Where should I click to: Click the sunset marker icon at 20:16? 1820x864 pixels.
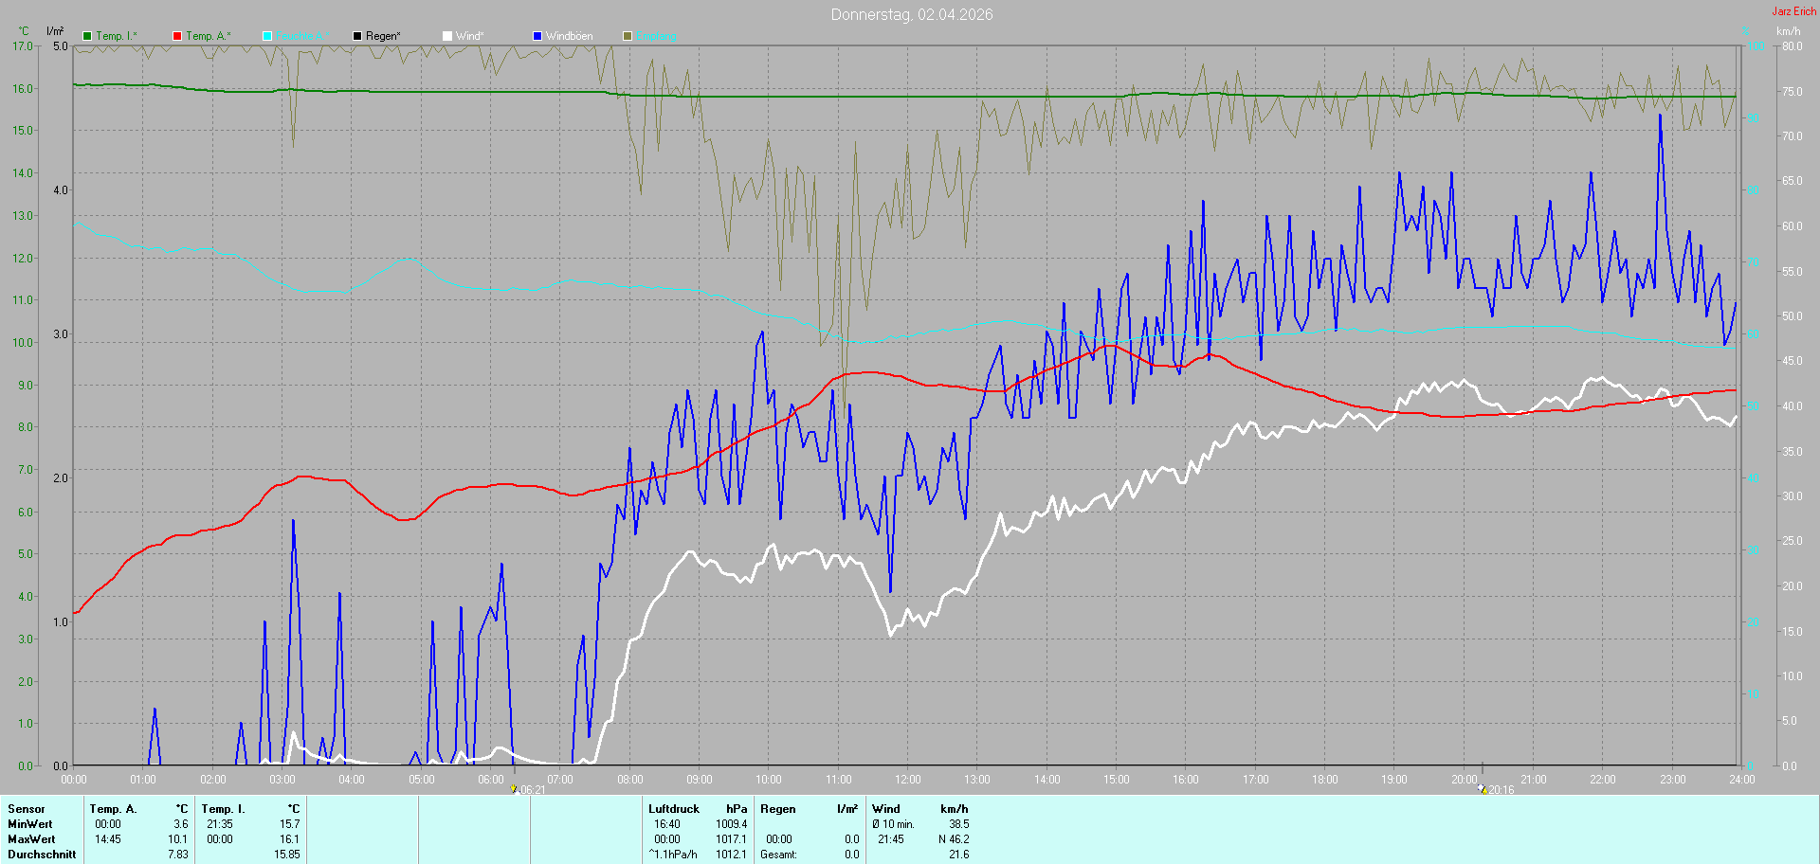pyautogui.click(x=1483, y=789)
